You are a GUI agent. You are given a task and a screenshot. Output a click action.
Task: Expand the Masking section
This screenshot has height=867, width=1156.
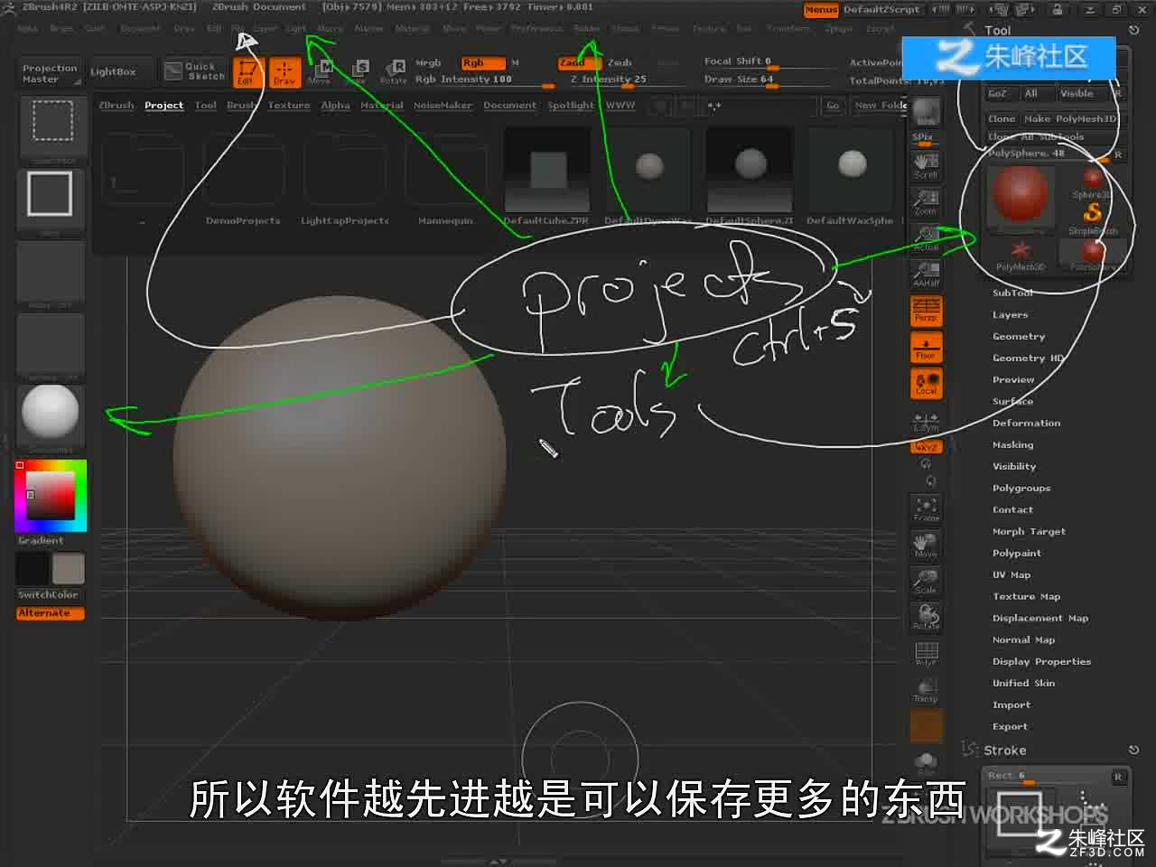coord(1012,444)
